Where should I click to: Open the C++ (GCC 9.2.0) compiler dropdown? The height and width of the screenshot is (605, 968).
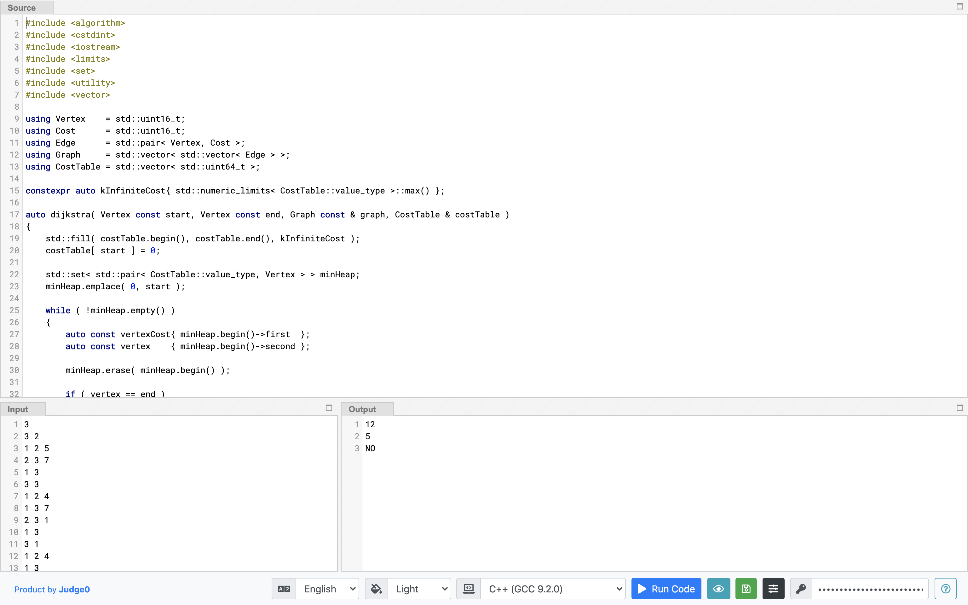click(x=554, y=589)
